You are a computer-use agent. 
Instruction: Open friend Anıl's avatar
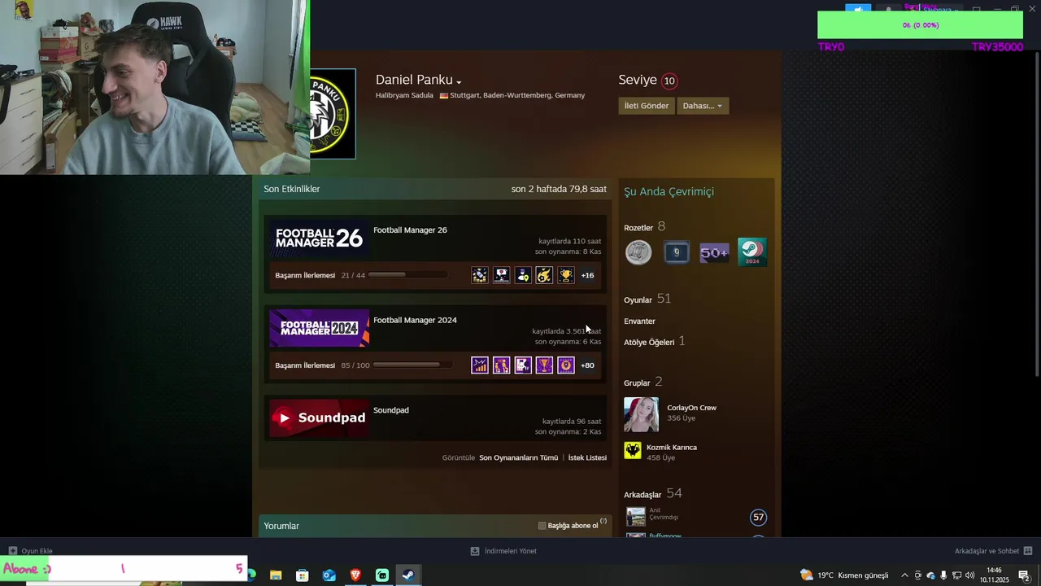coord(636,517)
